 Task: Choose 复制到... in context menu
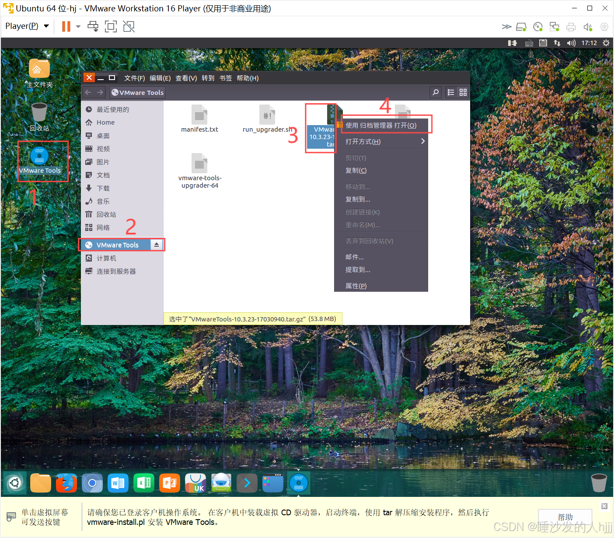point(381,199)
